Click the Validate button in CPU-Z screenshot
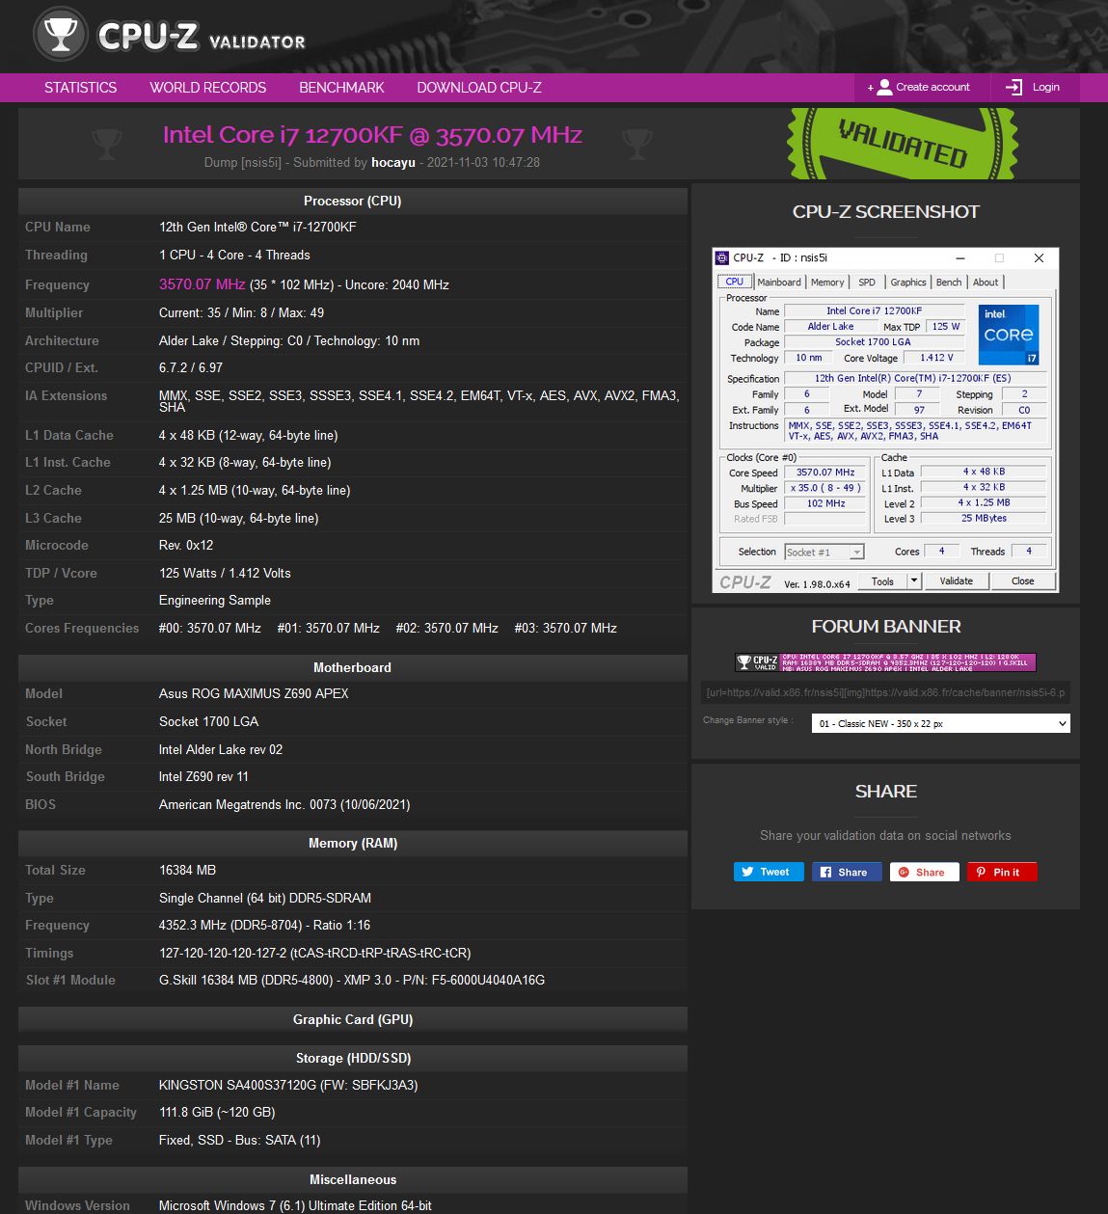Image resolution: width=1108 pixels, height=1214 pixels. [x=956, y=581]
